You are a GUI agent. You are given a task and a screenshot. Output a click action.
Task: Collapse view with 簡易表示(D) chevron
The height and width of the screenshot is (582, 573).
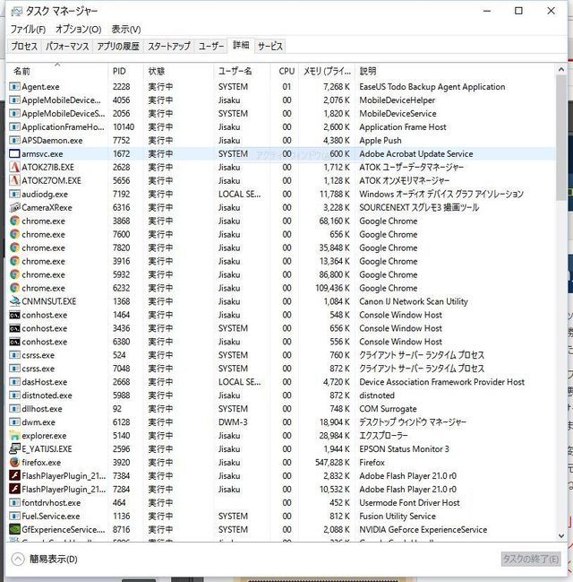(x=17, y=559)
